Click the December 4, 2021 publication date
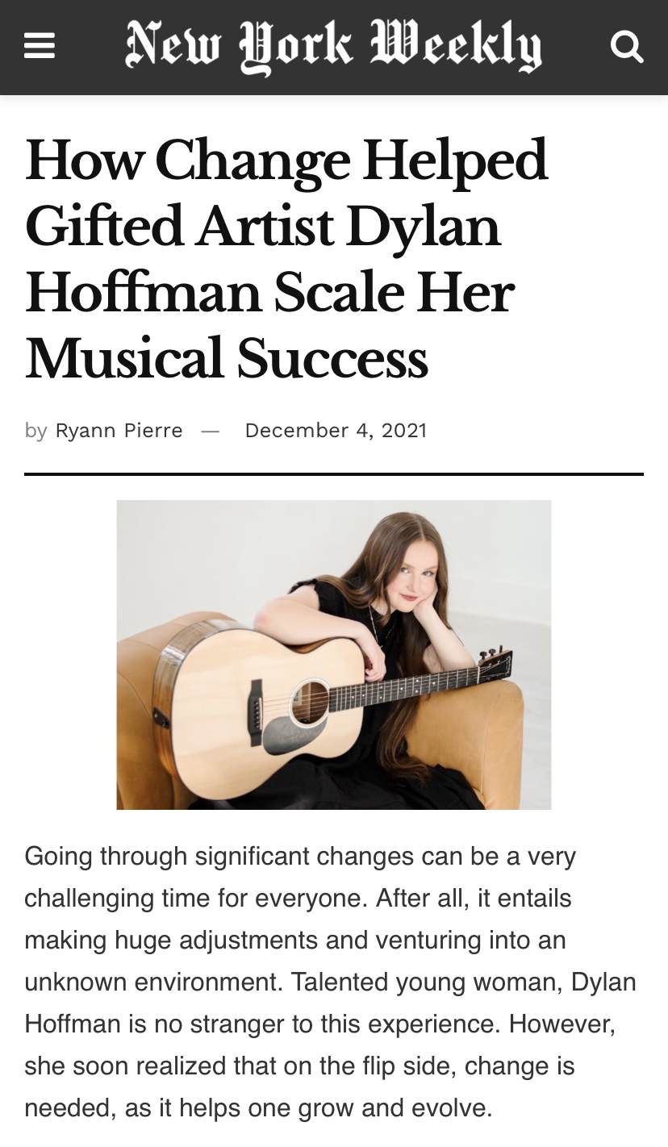The image size is (668, 1147). tap(336, 431)
